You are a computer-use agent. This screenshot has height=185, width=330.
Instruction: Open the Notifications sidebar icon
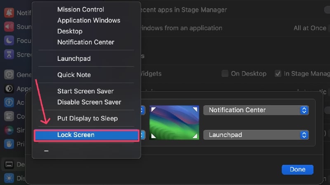(9, 13)
